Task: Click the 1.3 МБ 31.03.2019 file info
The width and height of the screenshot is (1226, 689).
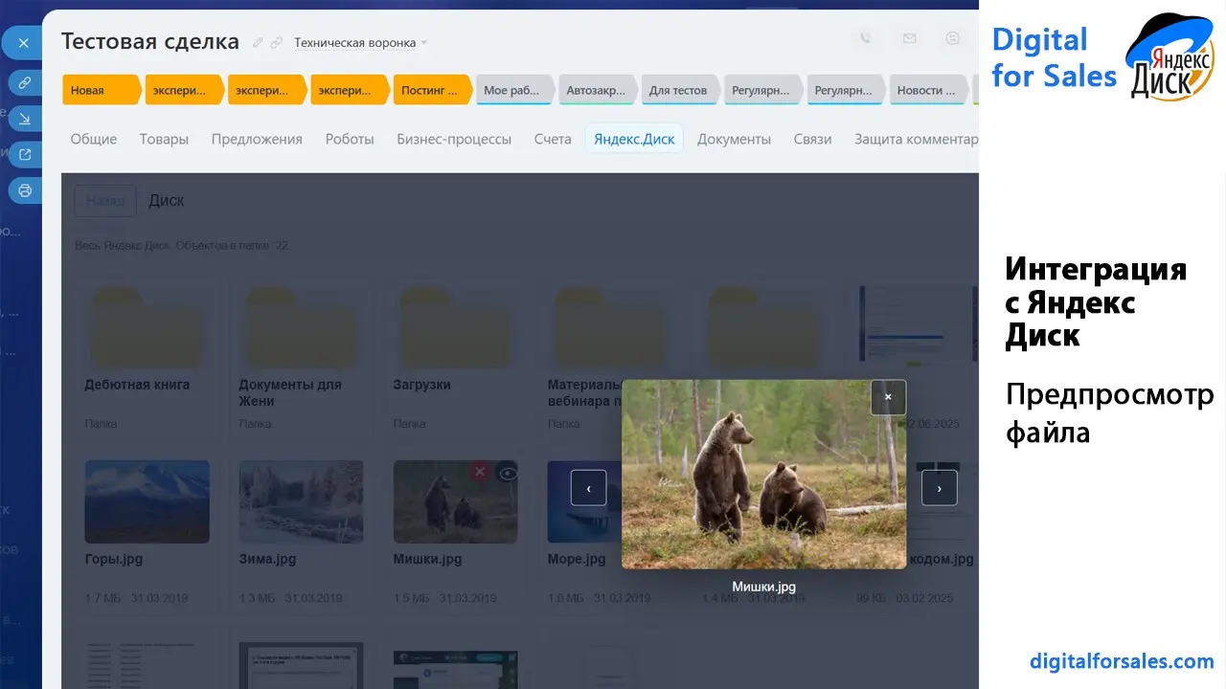Action: pyautogui.click(x=290, y=598)
